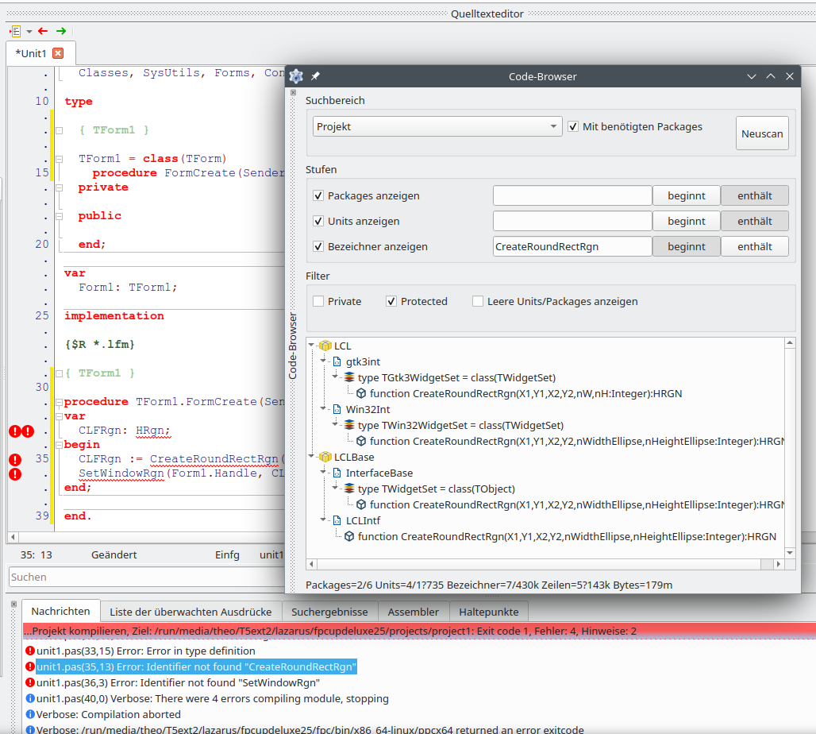
Task: Click the Win32Int unit icon
Action: pos(337,409)
